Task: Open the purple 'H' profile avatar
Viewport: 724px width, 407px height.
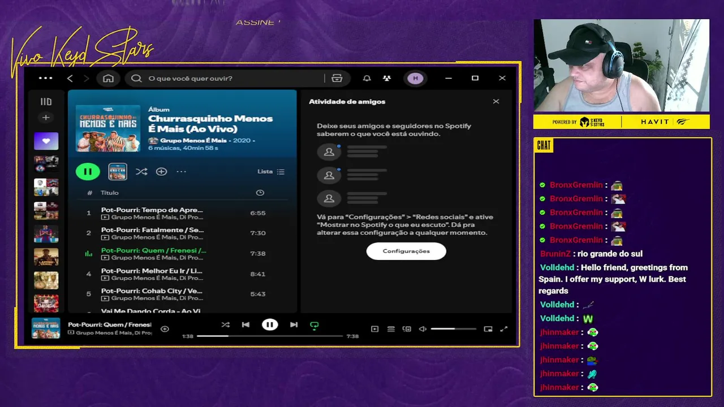Action: coord(416,78)
